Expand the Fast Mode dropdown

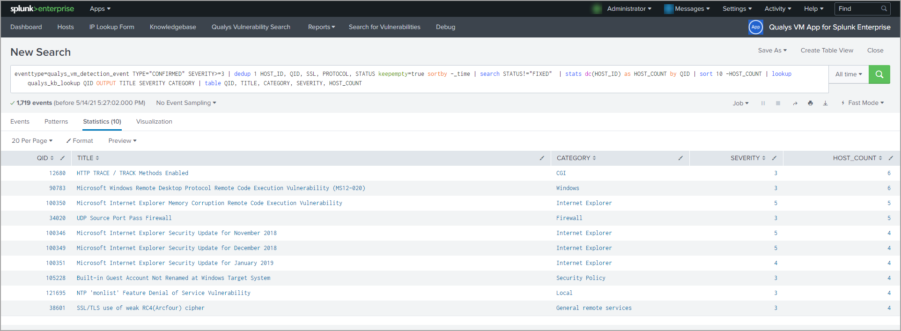click(863, 103)
